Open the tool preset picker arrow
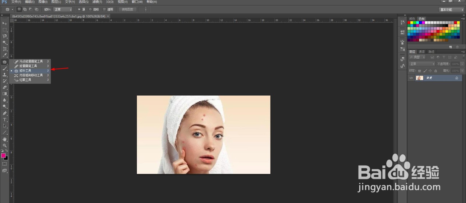466x203 pixels. point(13,9)
